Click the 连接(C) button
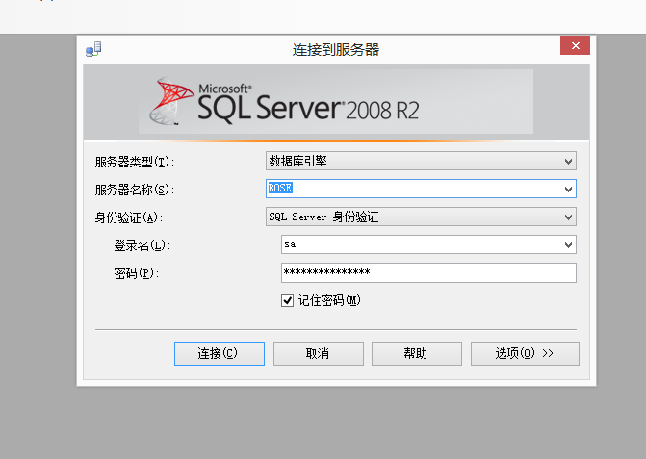The height and width of the screenshot is (459, 646). (x=220, y=353)
